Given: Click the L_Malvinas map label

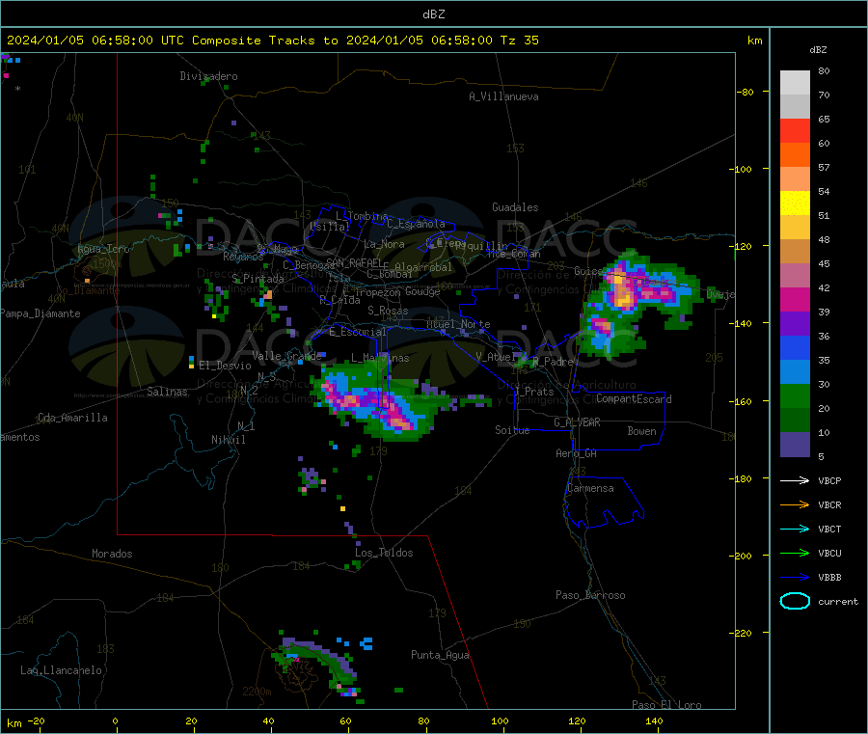Looking at the screenshot, I should [x=380, y=358].
